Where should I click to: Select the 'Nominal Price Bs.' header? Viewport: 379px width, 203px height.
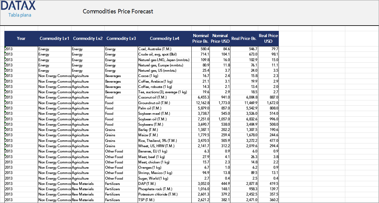tap(200, 38)
